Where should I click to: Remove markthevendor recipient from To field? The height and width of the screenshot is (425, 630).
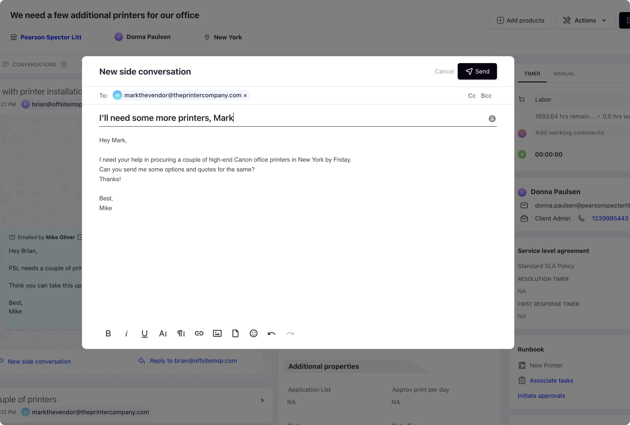[x=245, y=95]
